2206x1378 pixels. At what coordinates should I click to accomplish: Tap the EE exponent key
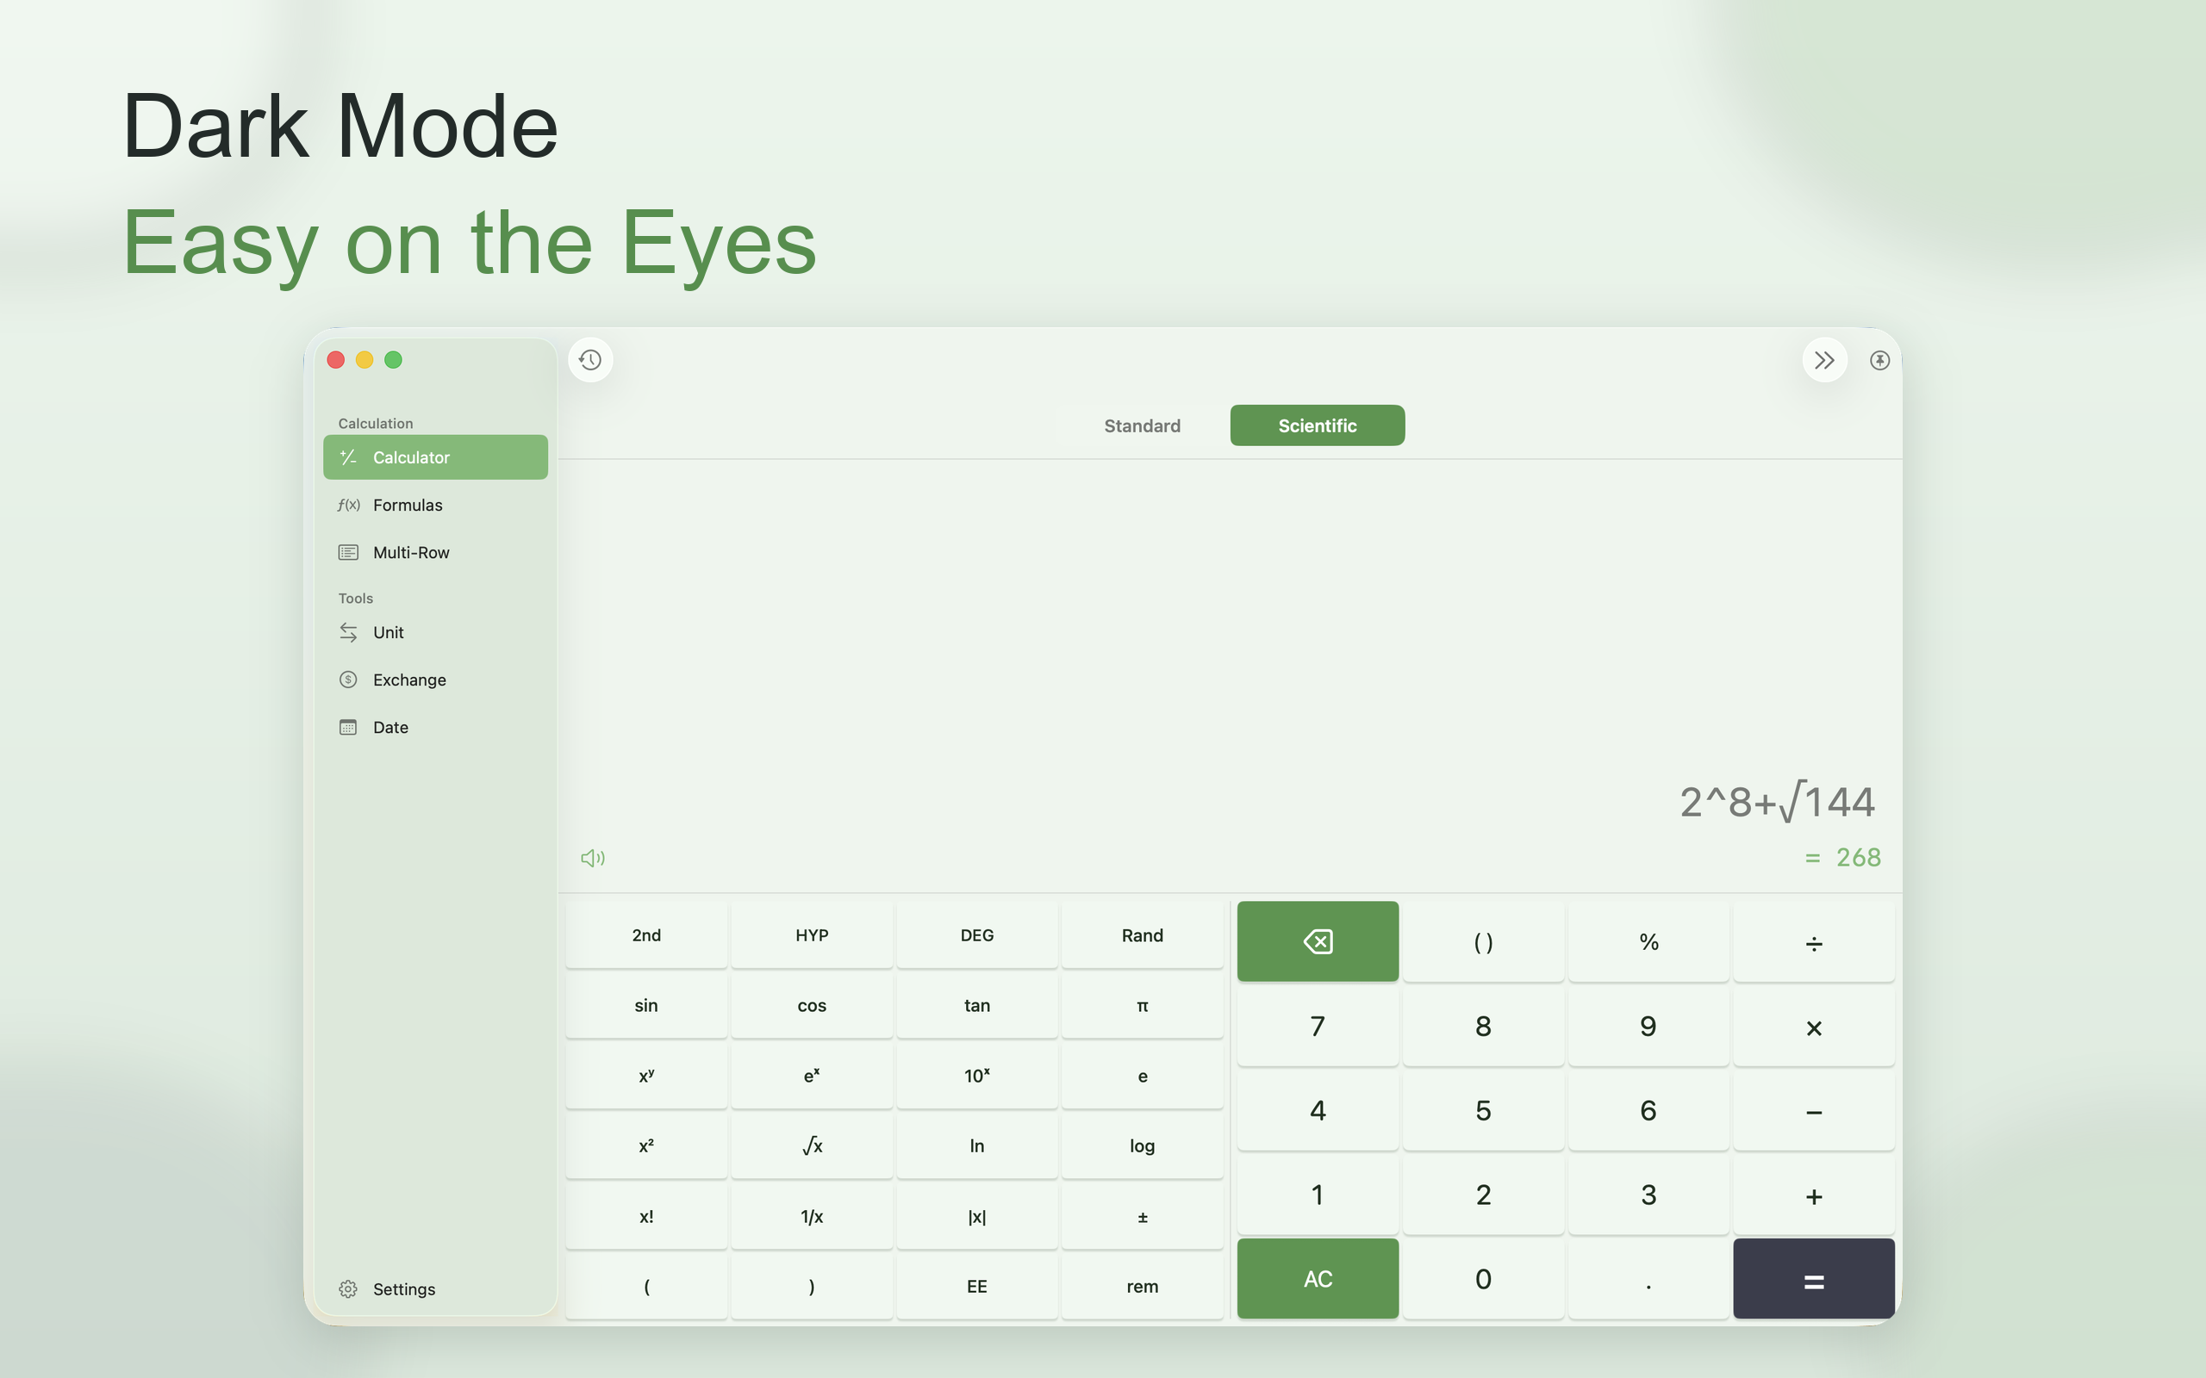coord(976,1286)
